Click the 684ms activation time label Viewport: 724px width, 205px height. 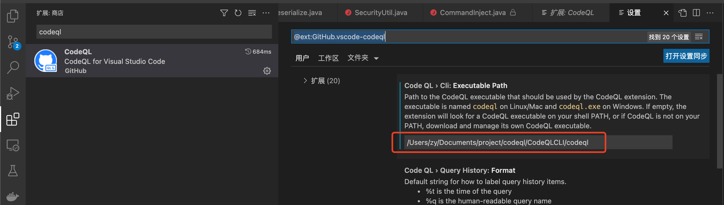(258, 52)
